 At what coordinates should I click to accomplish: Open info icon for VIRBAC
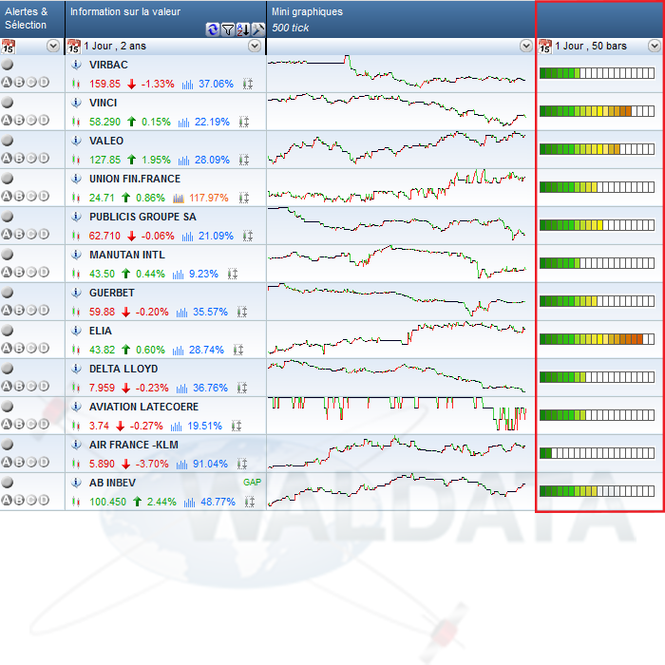pos(76,65)
